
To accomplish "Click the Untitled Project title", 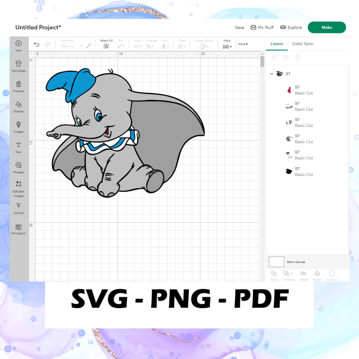I will point(38,27).
